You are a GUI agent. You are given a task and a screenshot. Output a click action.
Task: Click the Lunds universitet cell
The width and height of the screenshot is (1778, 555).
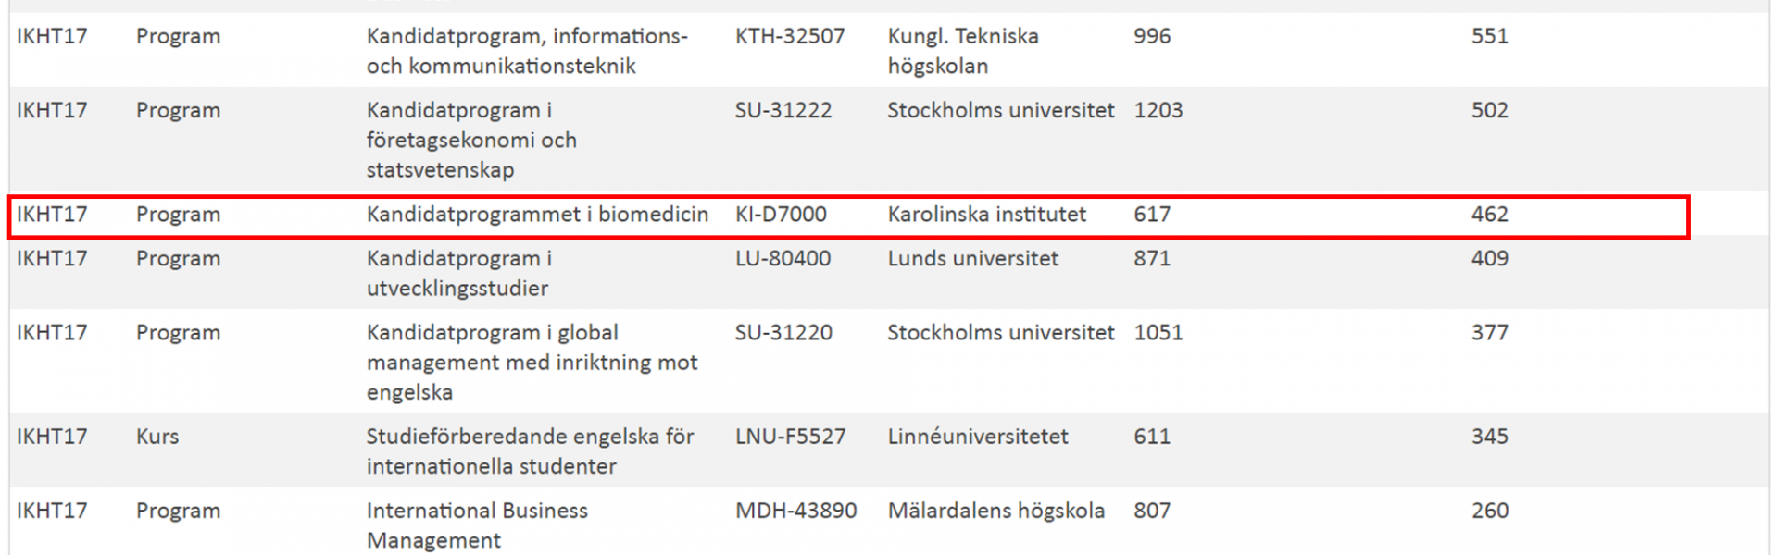click(972, 259)
